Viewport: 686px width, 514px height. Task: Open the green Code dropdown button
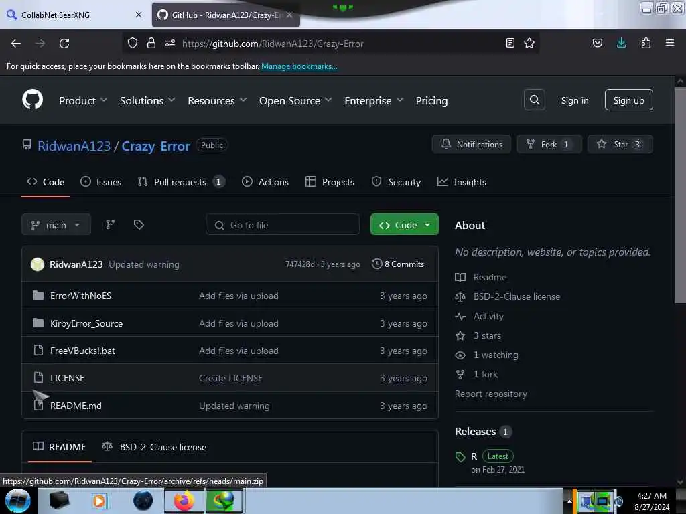pos(404,225)
